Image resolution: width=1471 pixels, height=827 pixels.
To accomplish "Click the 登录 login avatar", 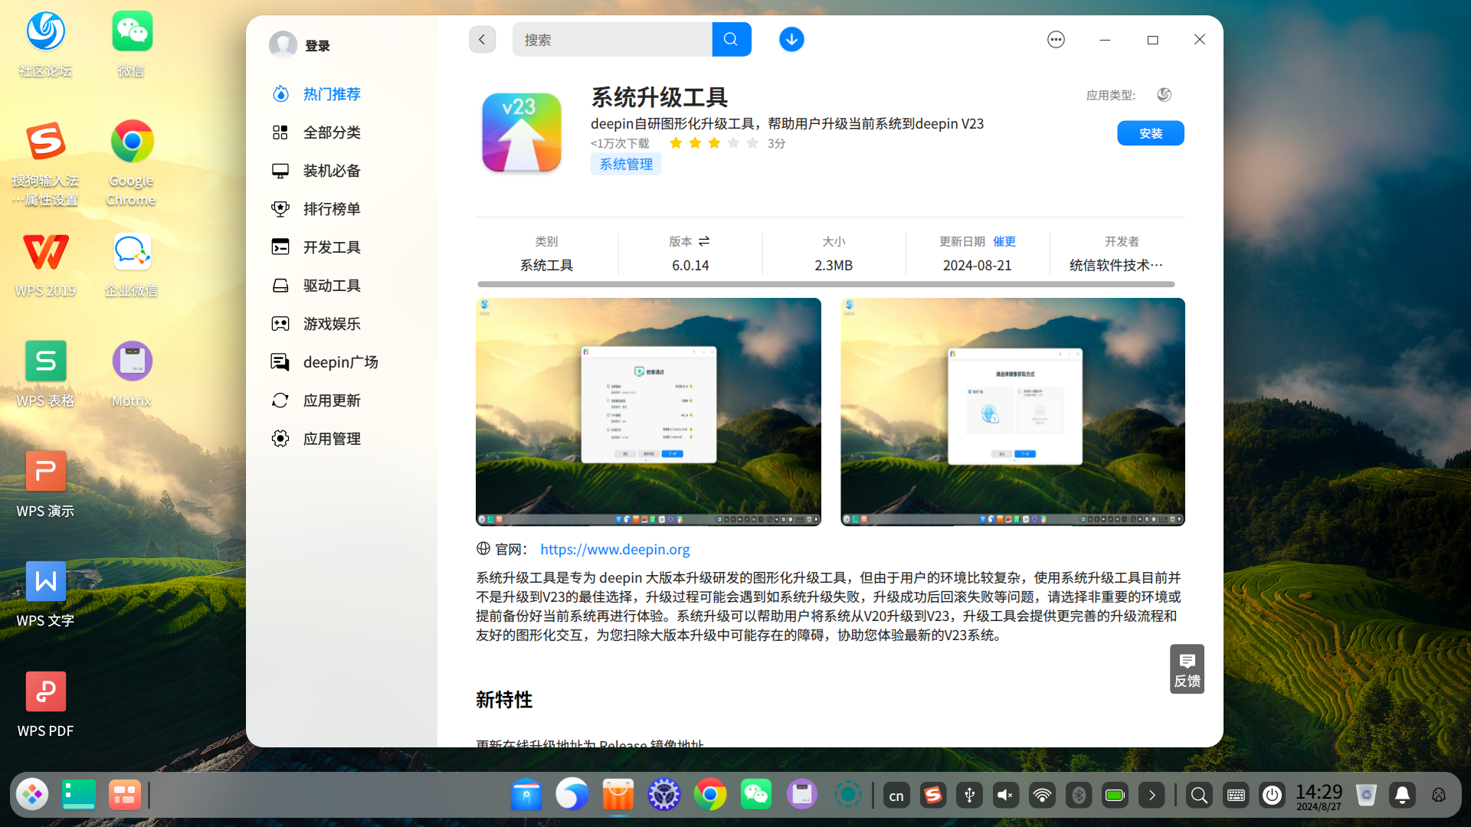I will point(283,45).
